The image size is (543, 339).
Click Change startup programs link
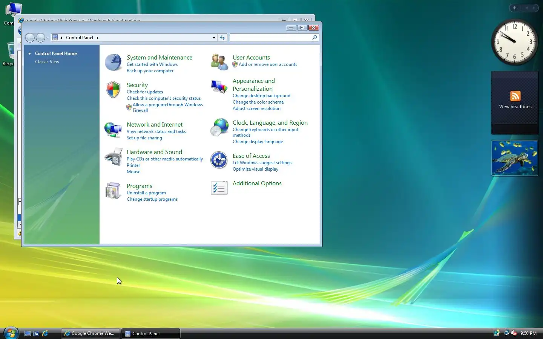[152, 199]
